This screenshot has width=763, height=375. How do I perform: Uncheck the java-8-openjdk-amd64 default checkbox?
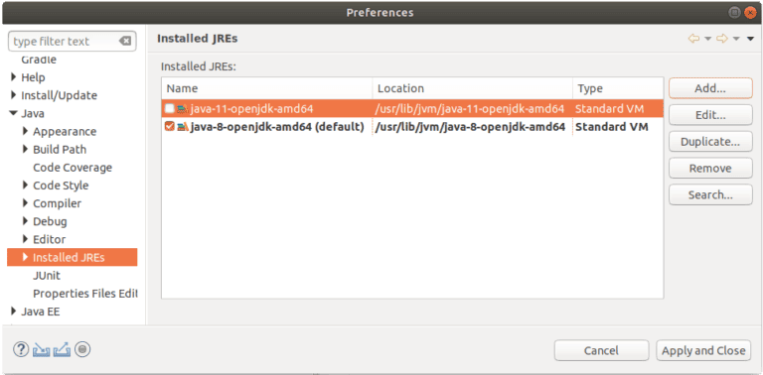(169, 127)
